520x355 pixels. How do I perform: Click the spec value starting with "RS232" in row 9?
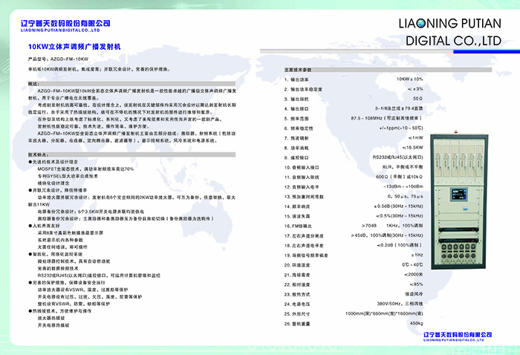pos(398,157)
